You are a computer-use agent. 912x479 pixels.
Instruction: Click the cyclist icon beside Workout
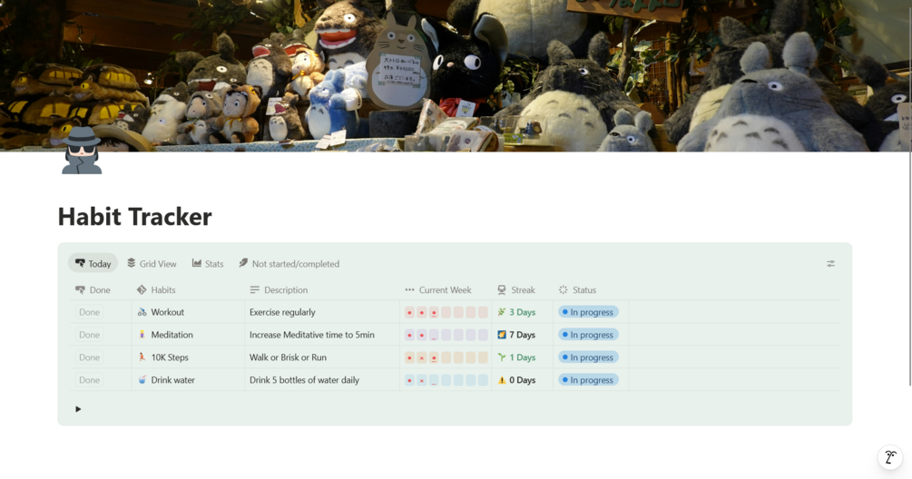(x=142, y=312)
